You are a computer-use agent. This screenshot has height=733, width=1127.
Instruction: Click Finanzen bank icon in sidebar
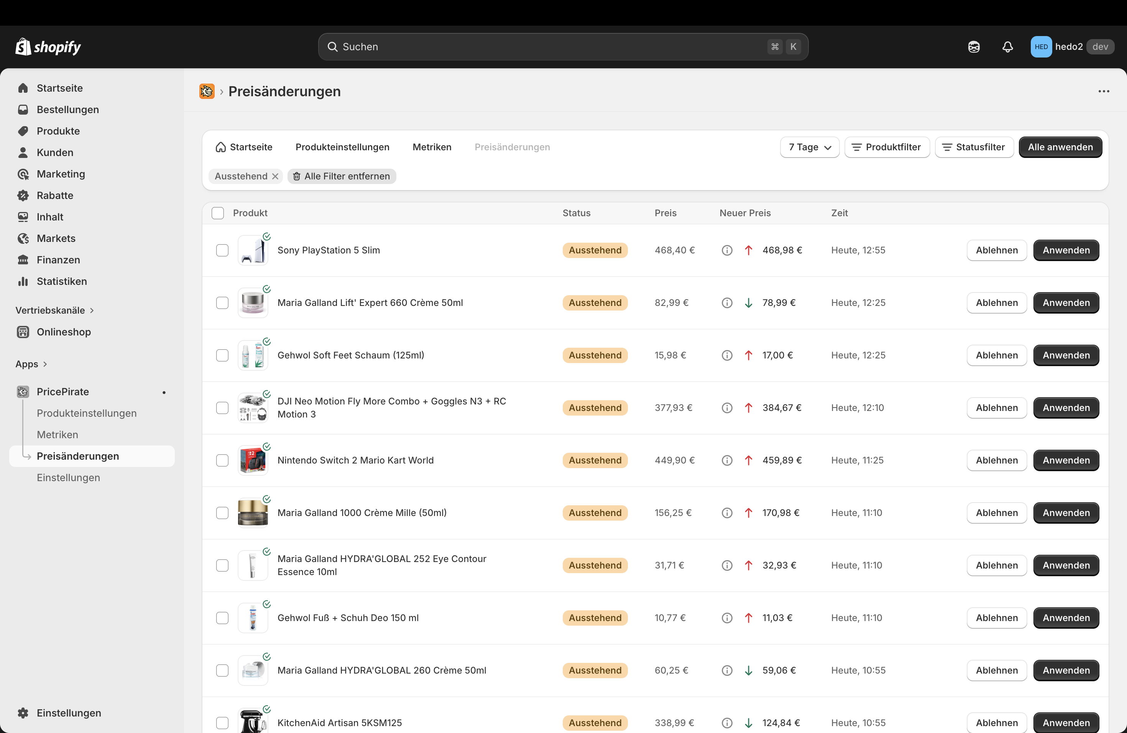click(23, 260)
